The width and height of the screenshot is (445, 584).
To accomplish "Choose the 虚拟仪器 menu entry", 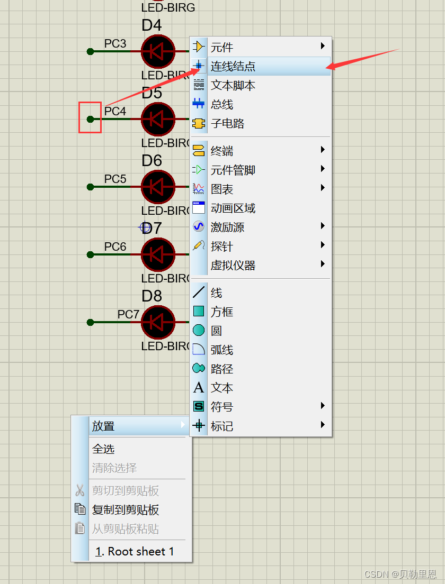I will point(260,265).
